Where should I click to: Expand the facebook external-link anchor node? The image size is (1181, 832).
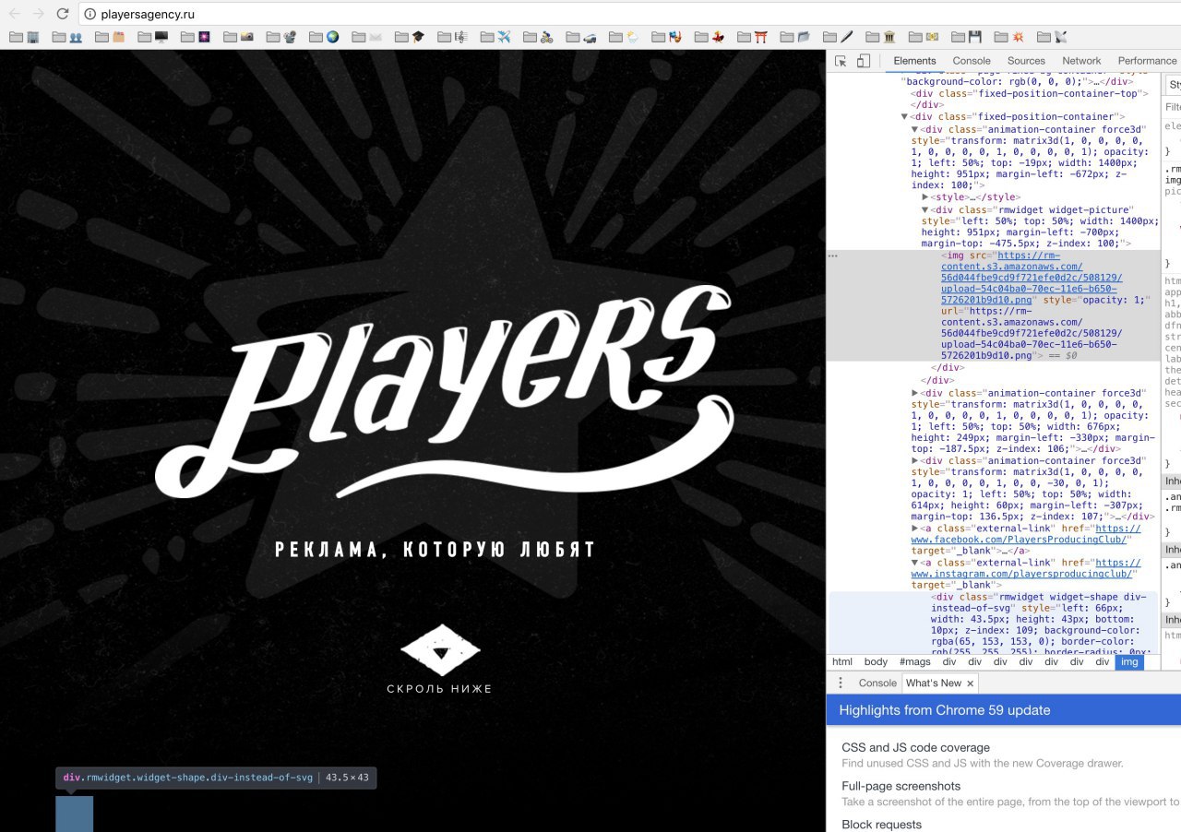(x=915, y=529)
